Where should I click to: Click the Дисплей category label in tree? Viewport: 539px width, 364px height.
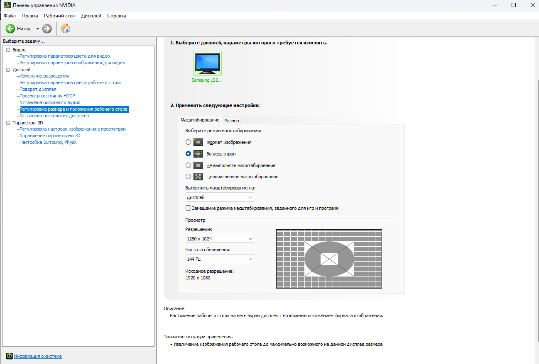point(21,70)
